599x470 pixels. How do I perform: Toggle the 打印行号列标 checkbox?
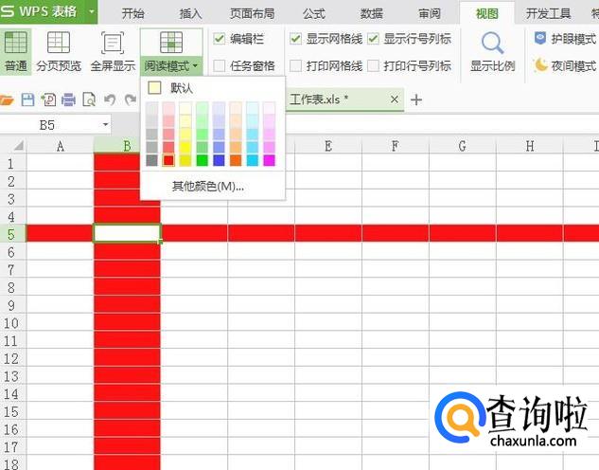tap(373, 65)
